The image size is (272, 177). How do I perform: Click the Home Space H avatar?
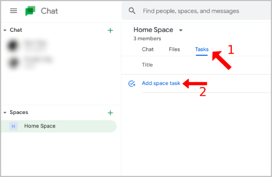[x=13, y=126]
